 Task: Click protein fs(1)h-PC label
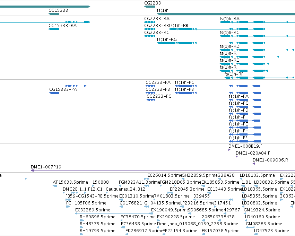pyautogui.click(x=238, y=103)
